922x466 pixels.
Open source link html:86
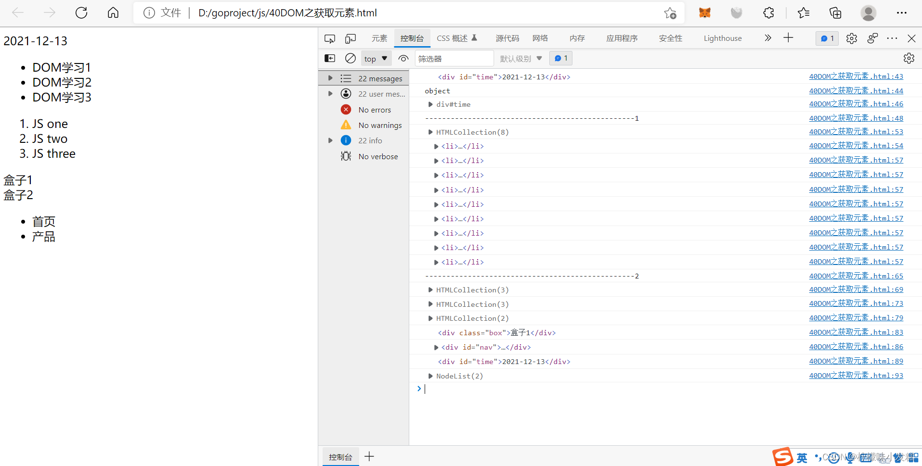(x=856, y=347)
